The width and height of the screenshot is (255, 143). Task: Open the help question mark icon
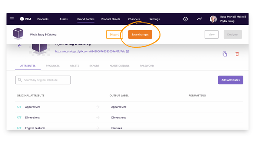(185, 19)
